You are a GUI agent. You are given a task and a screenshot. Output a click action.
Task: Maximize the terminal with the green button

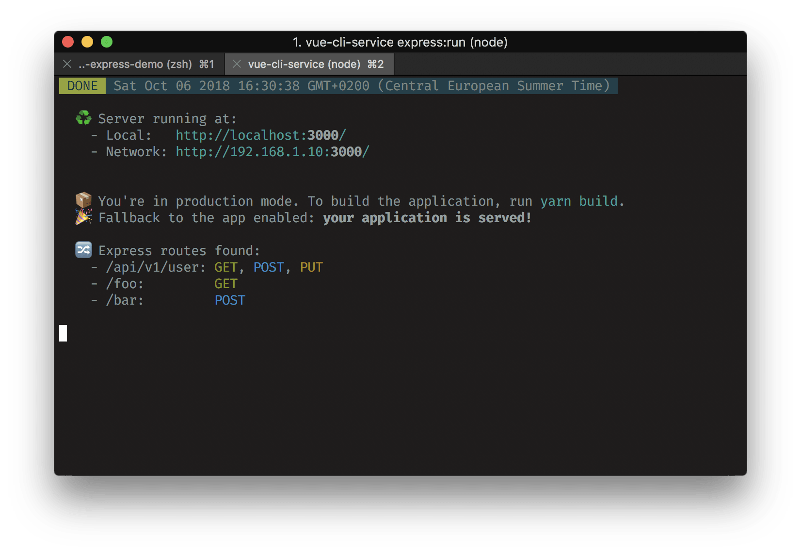[107, 42]
